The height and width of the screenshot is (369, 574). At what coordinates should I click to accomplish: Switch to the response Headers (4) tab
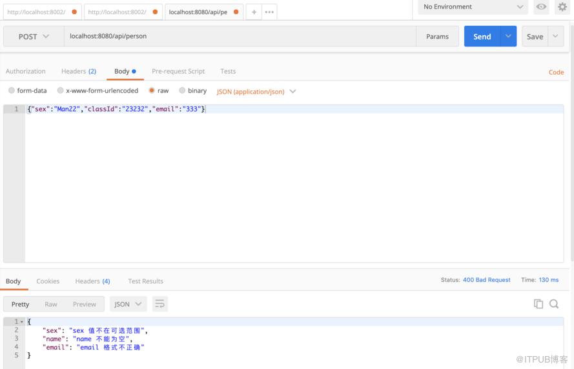point(92,281)
